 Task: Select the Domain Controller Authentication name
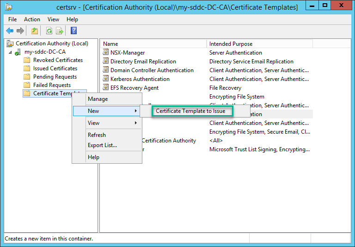(152, 70)
